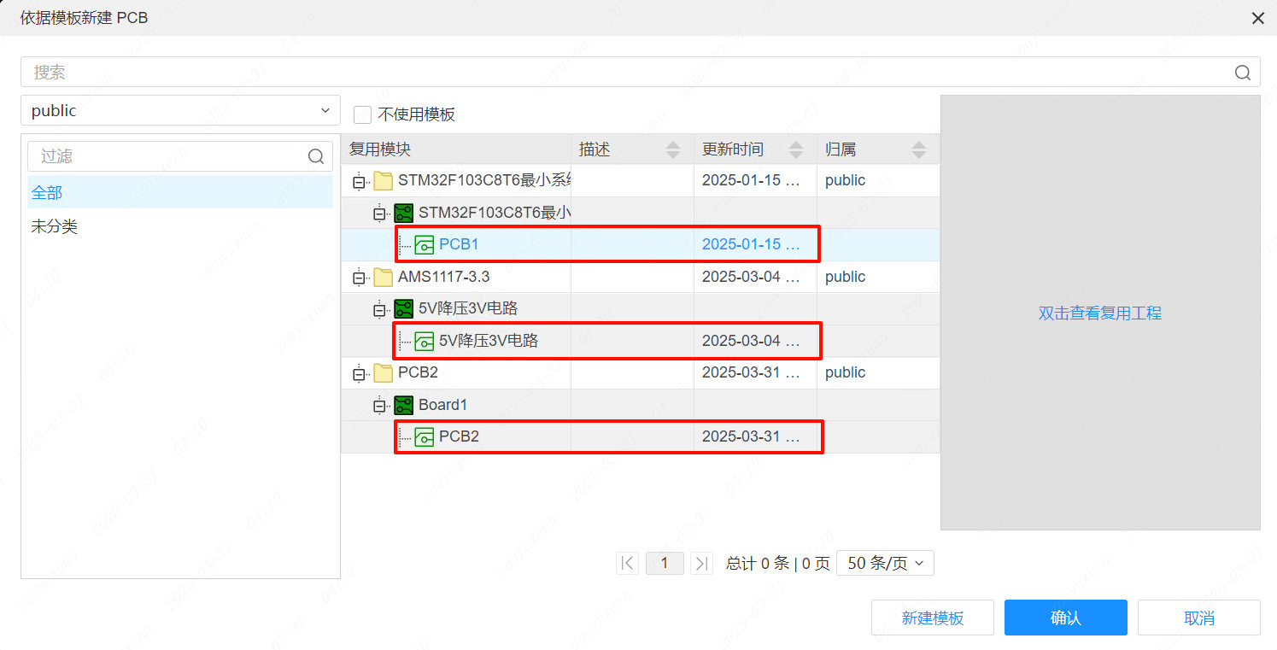
Task: Click the 双击查看复用工程 link
Action: tap(1099, 313)
